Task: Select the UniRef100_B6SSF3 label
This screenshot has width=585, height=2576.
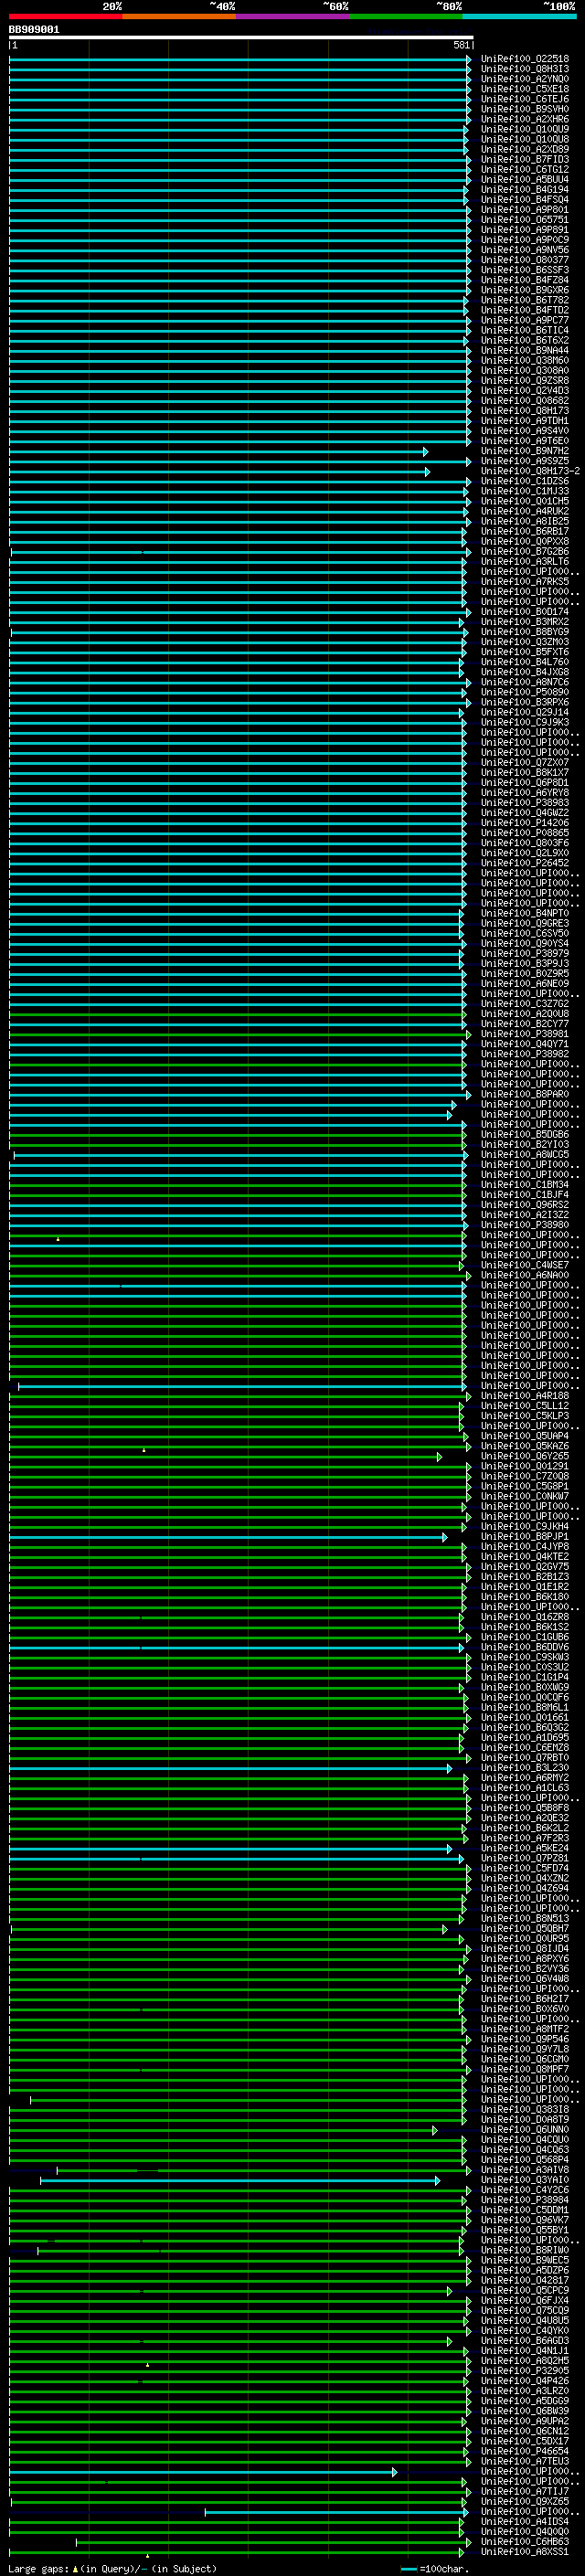Action: click(x=525, y=270)
